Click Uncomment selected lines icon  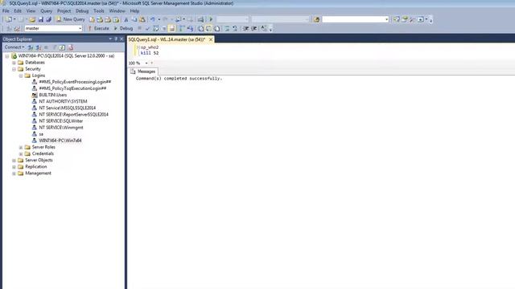point(235,29)
